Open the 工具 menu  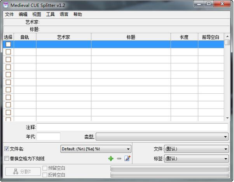[x=50, y=14]
